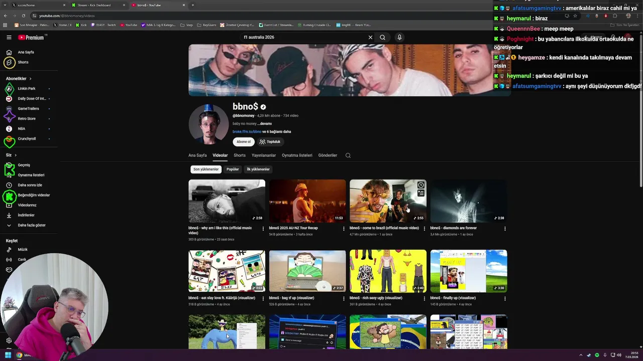Click the verified badge next to bbno$
Viewport: 643px width, 361px height.
[263, 107]
